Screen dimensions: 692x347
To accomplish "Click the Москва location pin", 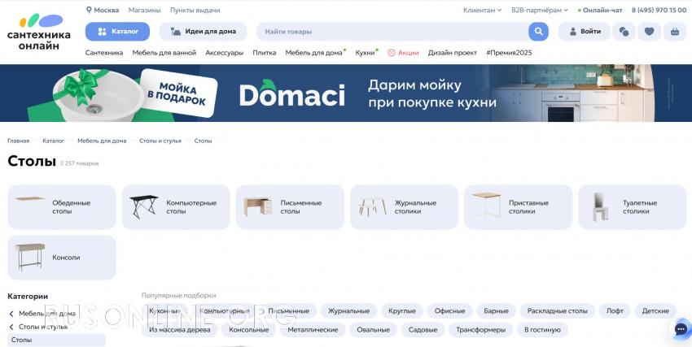I will (x=89, y=10).
